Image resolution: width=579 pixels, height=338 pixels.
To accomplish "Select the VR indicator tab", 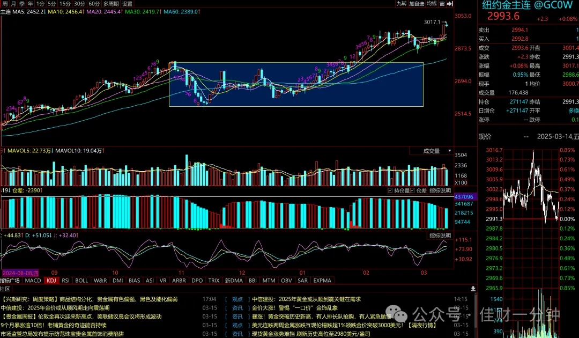I will pos(163,281).
